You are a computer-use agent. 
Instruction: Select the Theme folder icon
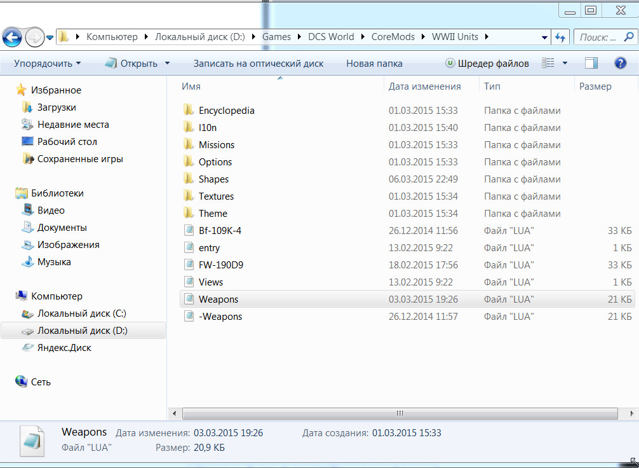click(188, 213)
